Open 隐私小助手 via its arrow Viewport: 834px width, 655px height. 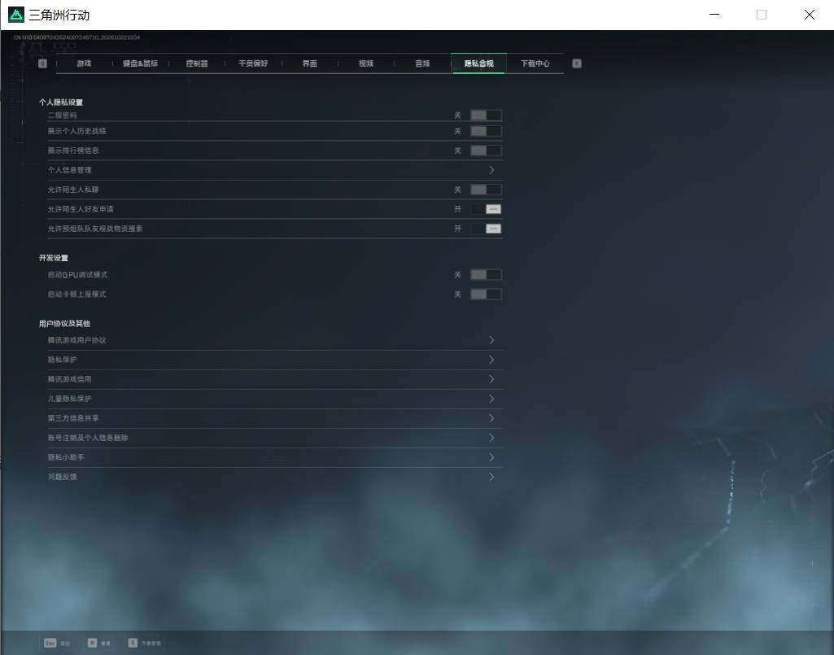(x=491, y=457)
